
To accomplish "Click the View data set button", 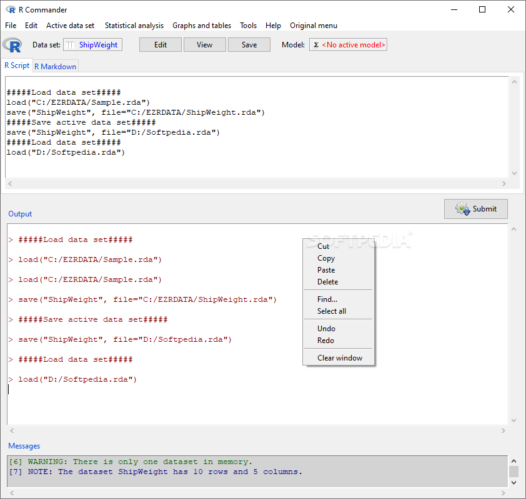I will 205,45.
